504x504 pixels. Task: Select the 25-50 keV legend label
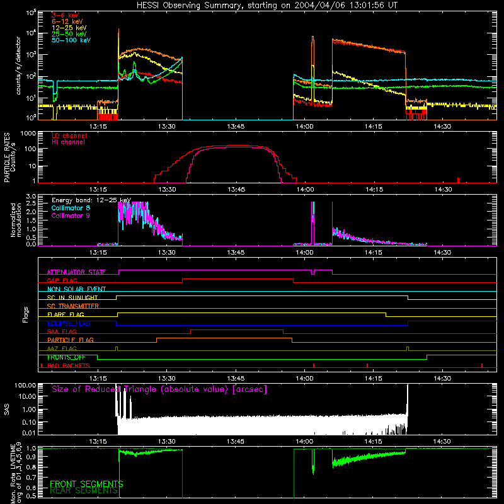[x=69, y=34]
